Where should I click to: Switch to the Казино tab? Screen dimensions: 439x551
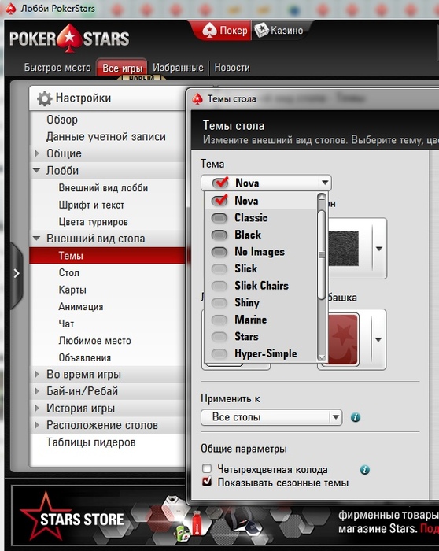(279, 31)
